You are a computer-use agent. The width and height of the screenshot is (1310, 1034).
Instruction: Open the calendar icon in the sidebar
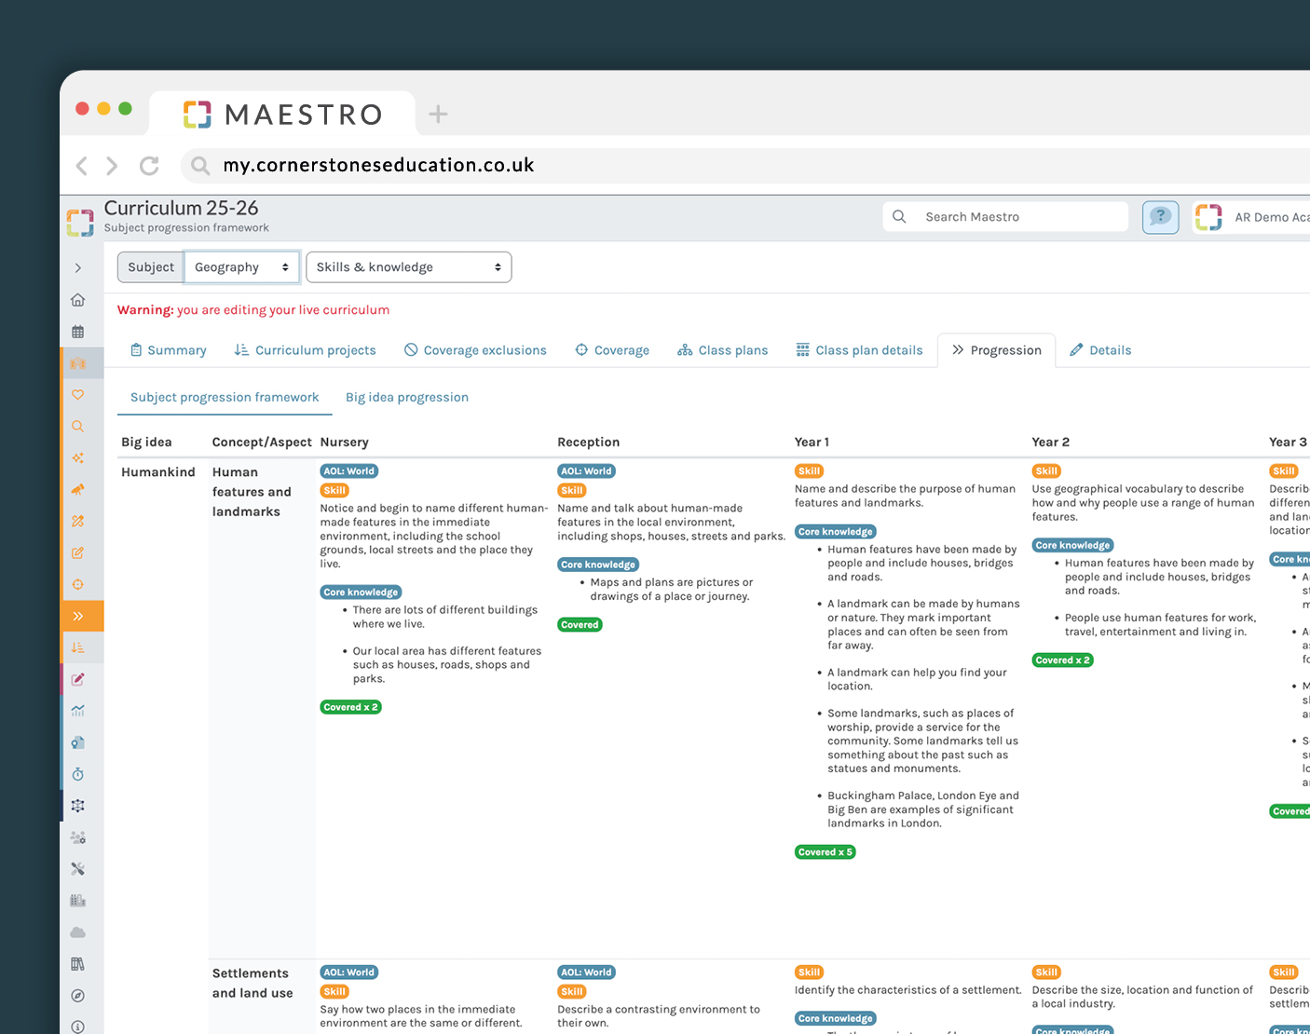coord(78,332)
